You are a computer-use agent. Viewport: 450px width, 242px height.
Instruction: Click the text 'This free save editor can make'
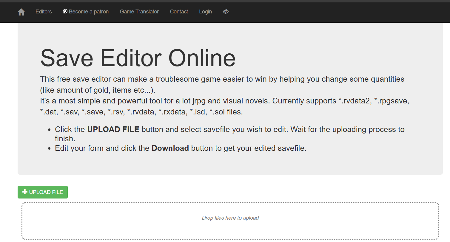click(97, 79)
